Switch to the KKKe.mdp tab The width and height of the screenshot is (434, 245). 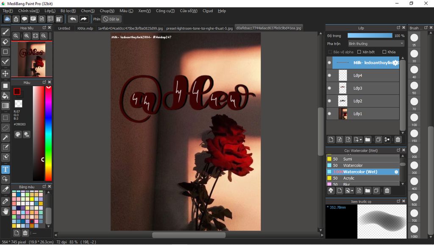coord(85,28)
